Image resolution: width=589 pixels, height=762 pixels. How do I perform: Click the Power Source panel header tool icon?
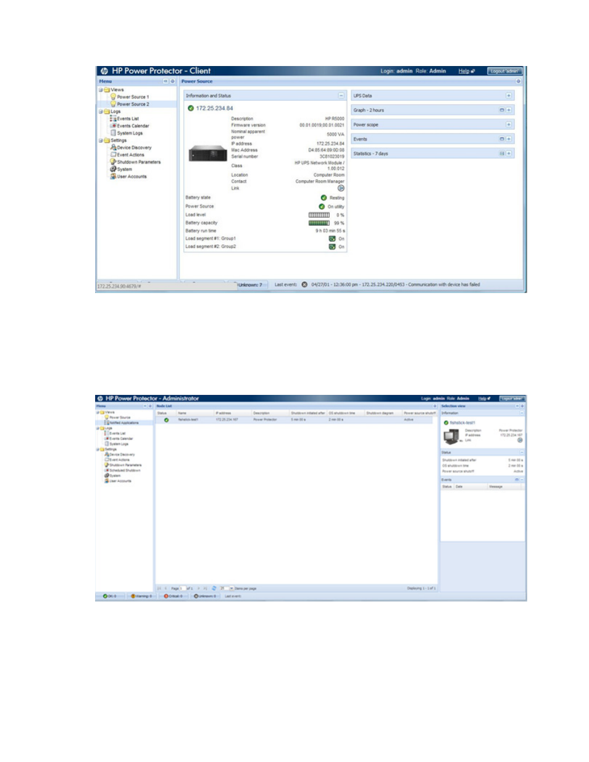(518, 81)
